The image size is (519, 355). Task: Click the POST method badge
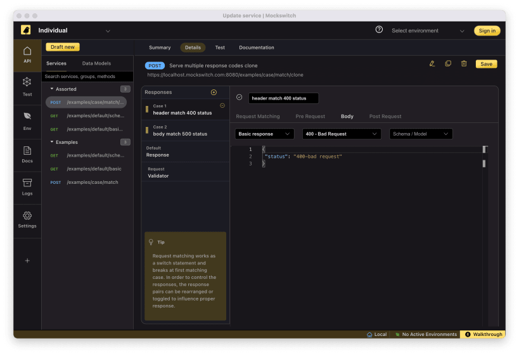point(155,65)
